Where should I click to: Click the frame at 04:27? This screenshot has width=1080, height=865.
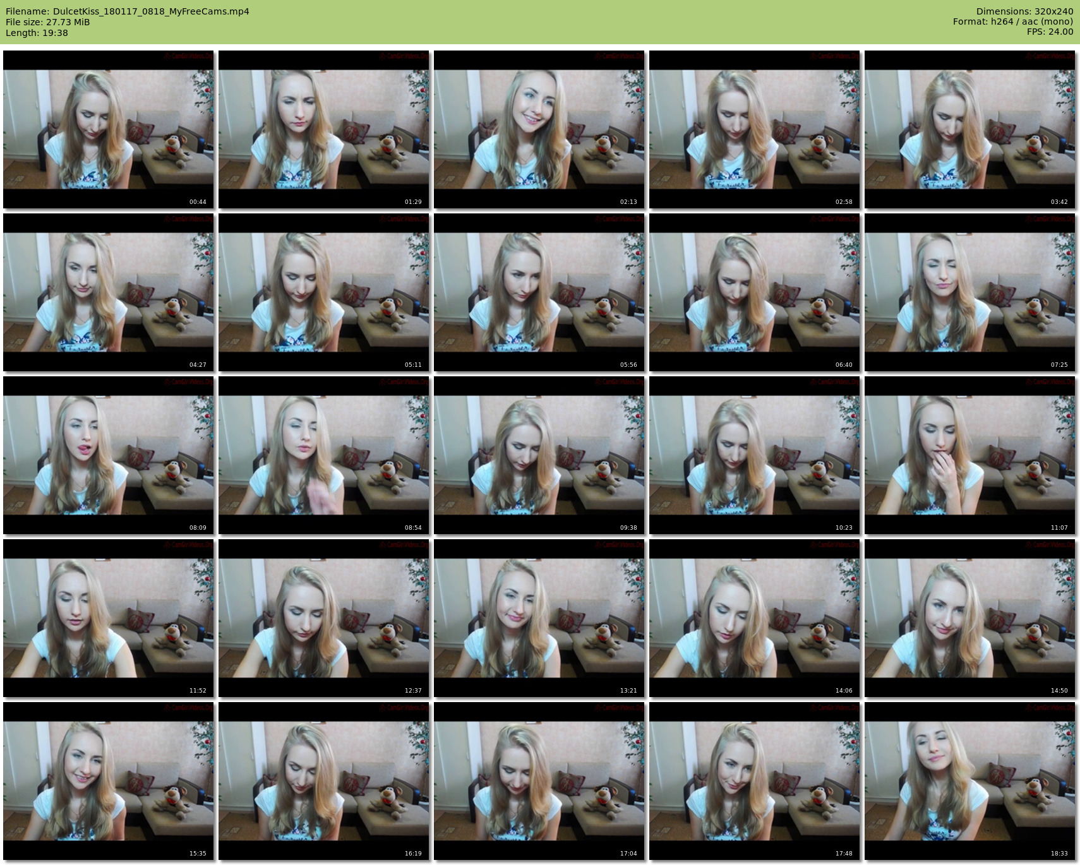pos(109,292)
